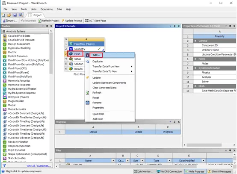This screenshot has height=174, width=237.
Task: Expand Transfer Data To New submenu
Action: click(110, 71)
